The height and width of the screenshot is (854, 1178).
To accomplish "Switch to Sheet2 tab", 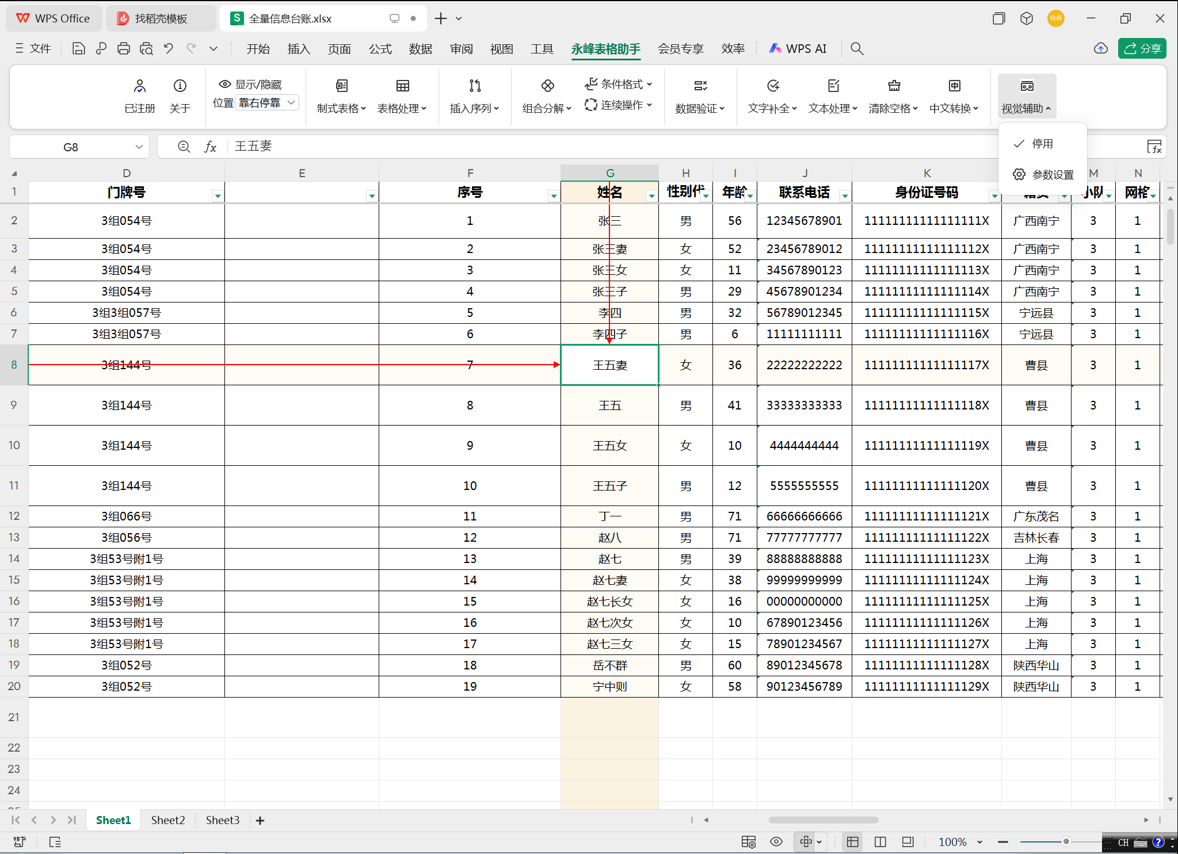I will point(168,820).
